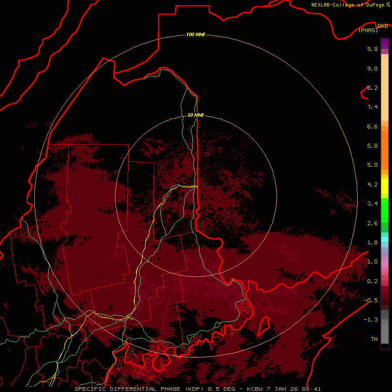Click the 5.8 value on color scale
This screenshot has height=392, width=392.
(372, 146)
